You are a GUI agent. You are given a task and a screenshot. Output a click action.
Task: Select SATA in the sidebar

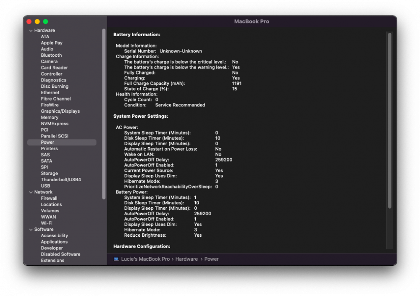[x=46, y=161]
